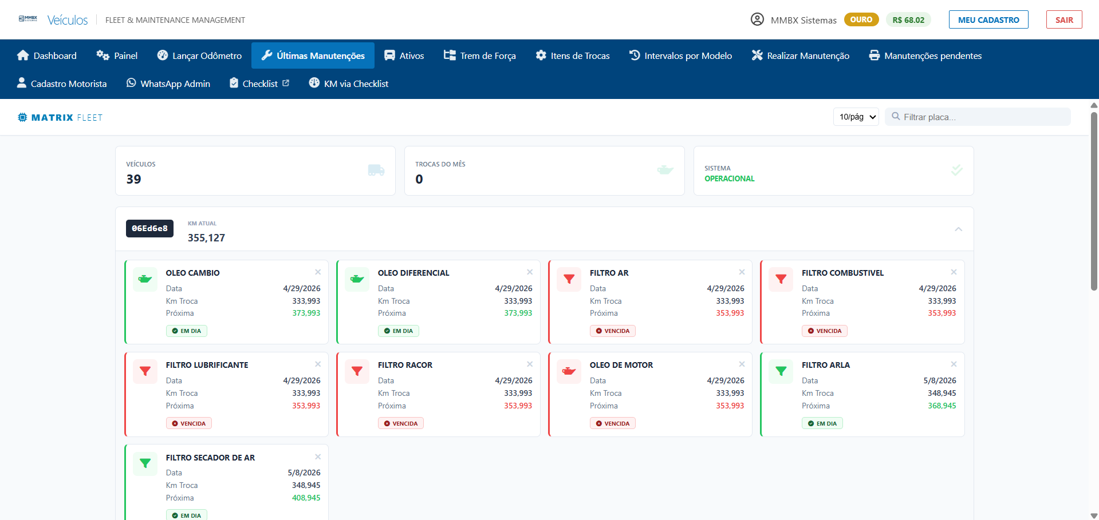Click the Matrix Fleet chip logo icon
1099x520 pixels.
22,117
